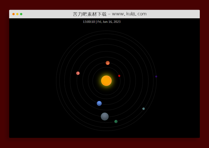
Task: Select the red Mercury planet near the Sun
Action: [119, 76]
